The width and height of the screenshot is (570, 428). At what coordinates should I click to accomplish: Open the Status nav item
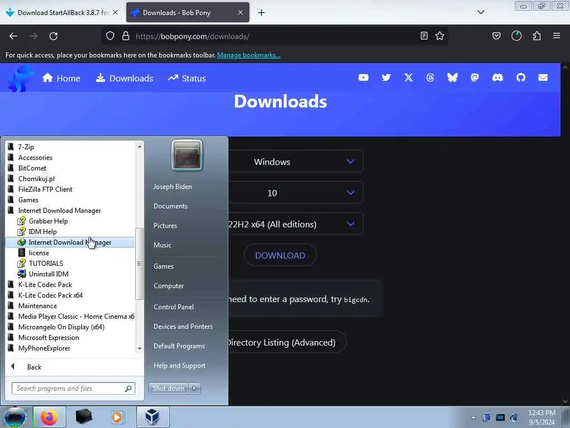pos(187,78)
